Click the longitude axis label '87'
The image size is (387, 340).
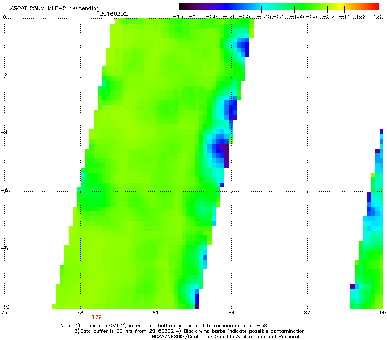point(307,313)
